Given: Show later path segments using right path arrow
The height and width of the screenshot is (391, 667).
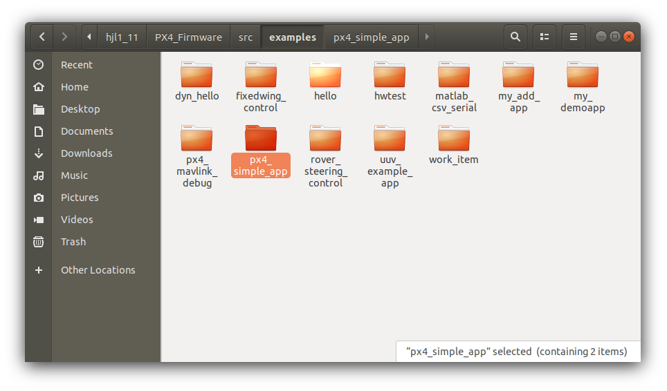Looking at the screenshot, I should (427, 37).
